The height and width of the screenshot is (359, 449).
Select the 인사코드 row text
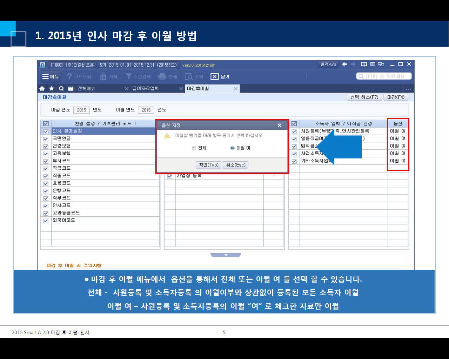pos(62,205)
